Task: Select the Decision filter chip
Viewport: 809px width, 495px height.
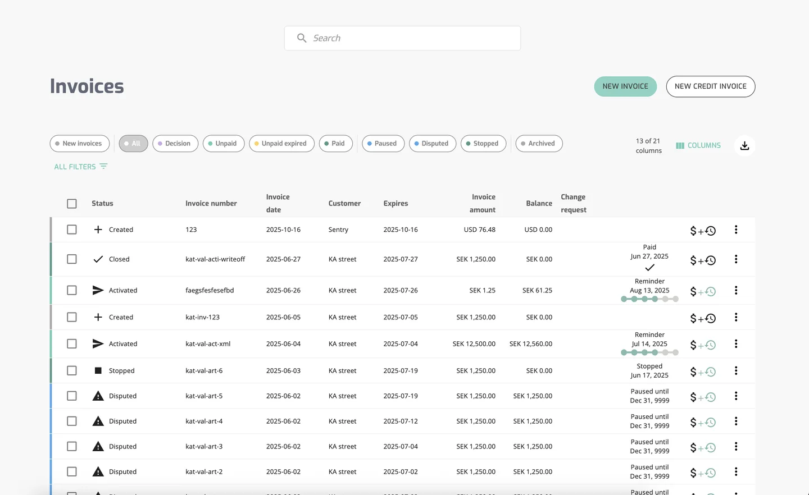Action: (x=175, y=144)
